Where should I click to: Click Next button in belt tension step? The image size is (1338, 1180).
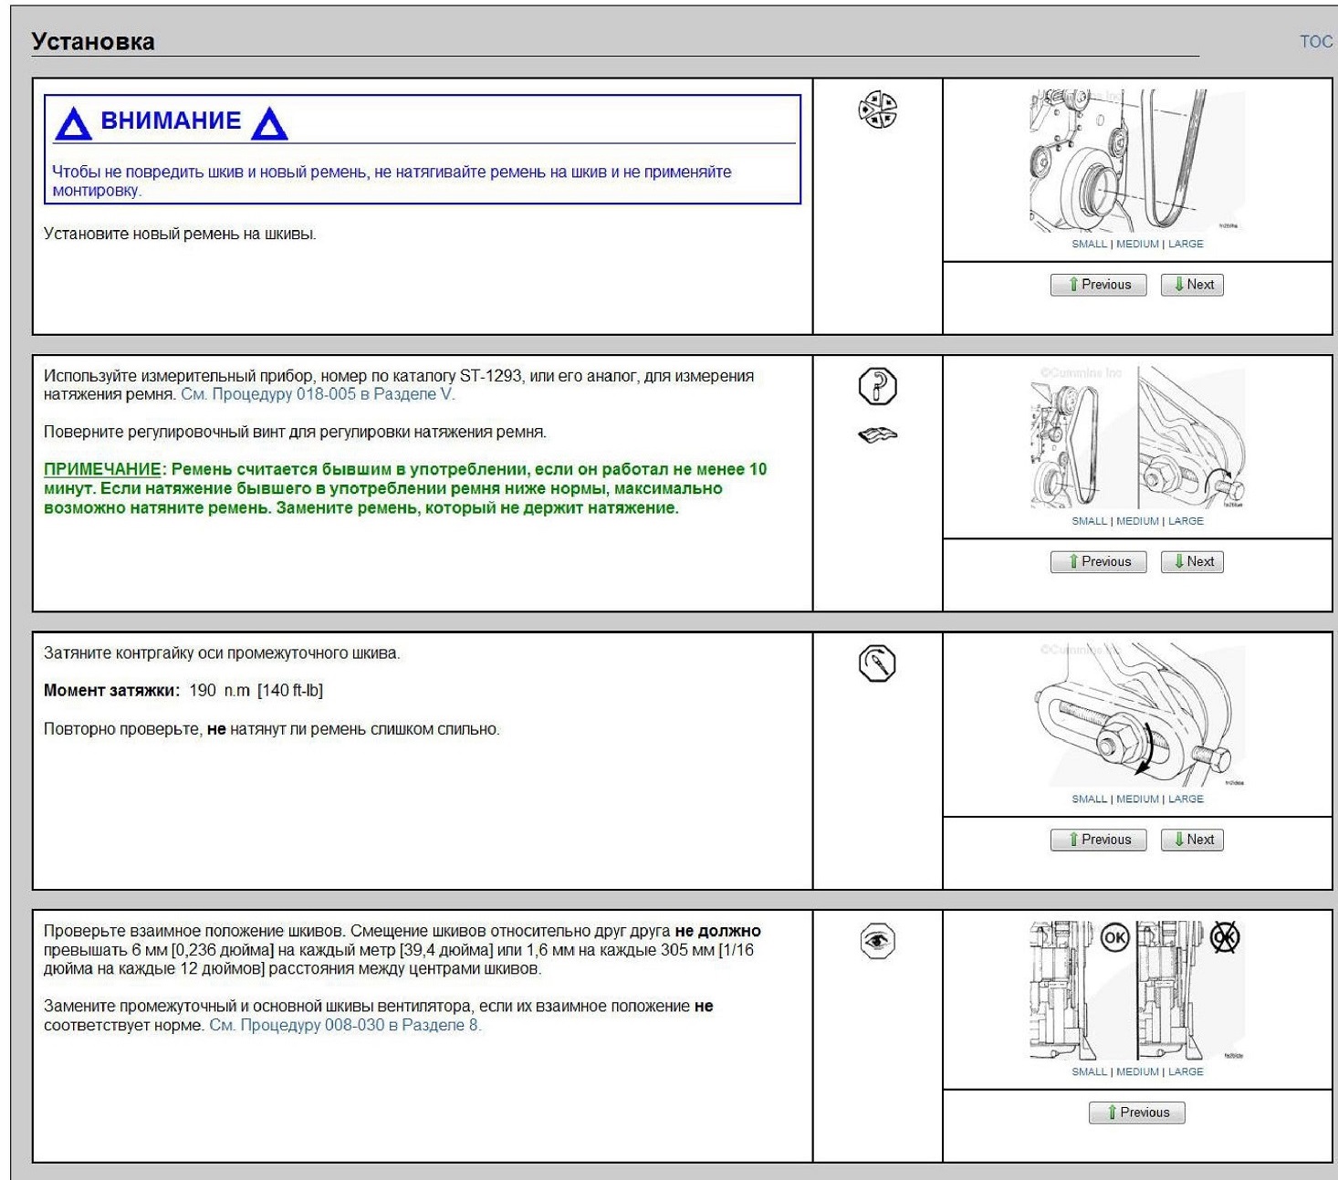click(1192, 562)
